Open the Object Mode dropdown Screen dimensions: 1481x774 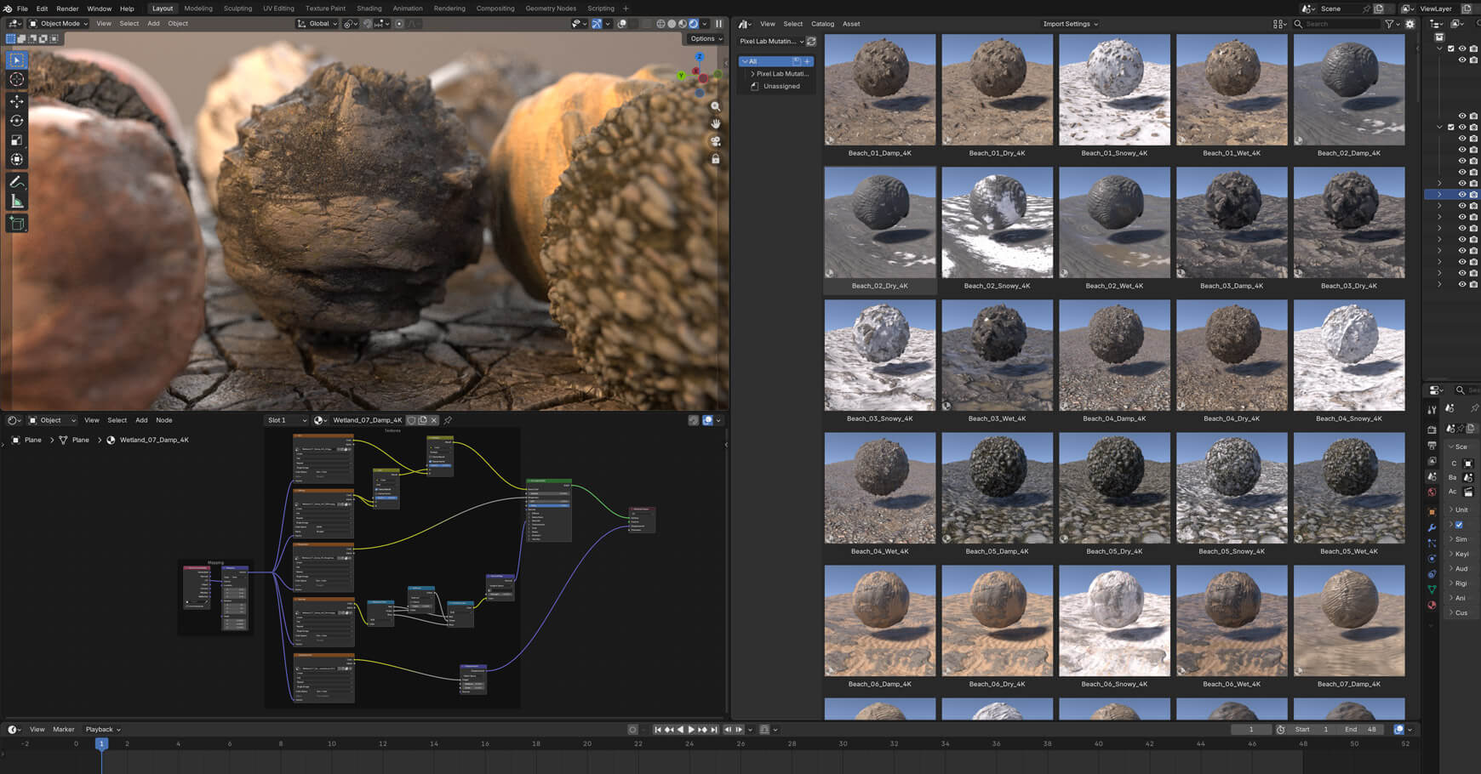coord(59,24)
